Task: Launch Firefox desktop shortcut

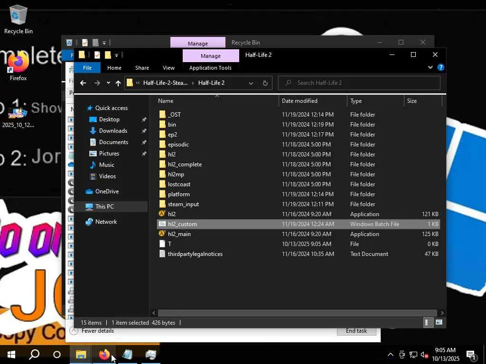Action: click(x=19, y=66)
